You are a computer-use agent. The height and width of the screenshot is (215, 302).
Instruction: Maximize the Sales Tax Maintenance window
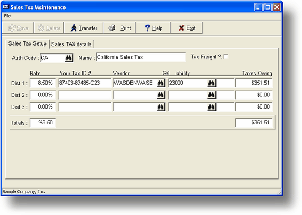tap(268, 7)
